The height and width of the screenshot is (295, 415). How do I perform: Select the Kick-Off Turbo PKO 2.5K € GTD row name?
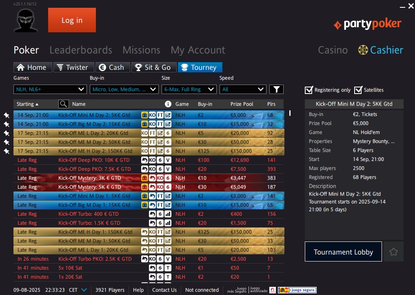pyautogui.click(x=95, y=259)
